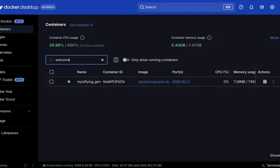280x168 pixels.
Task: Click the green running status dot
Action: pos(69,82)
